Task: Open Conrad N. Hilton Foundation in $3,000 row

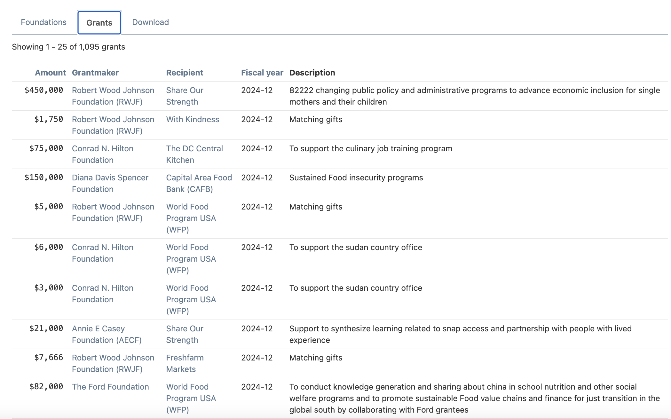Action: tap(102, 294)
